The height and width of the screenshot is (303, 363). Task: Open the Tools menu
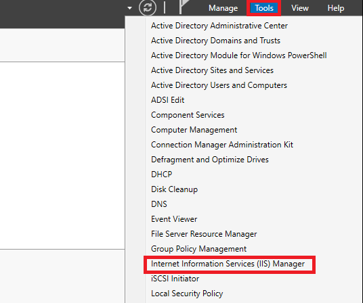[264, 8]
